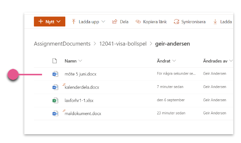Click the Word icon beside kalenderdela.docx

click(x=55, y=87)
